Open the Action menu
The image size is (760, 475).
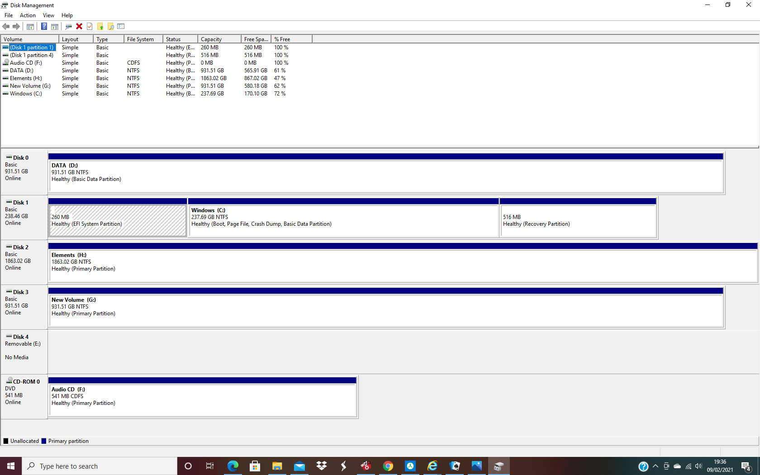(x=28, y=15)
